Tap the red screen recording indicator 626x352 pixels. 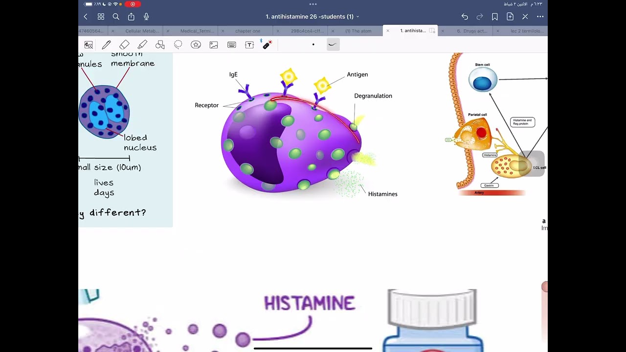click(133, 4)
